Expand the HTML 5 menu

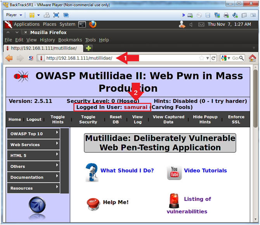tap(33, 155)
